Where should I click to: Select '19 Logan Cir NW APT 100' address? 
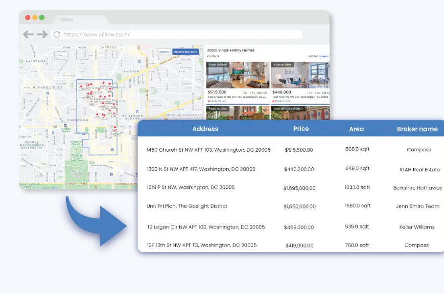pyautogui.click(x=206, y=227)
